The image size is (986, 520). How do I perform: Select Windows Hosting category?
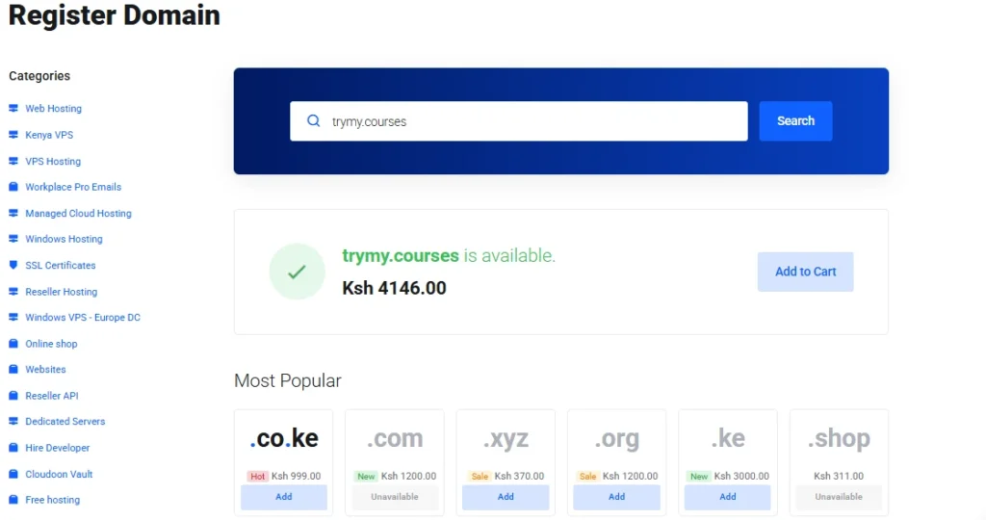64,239
